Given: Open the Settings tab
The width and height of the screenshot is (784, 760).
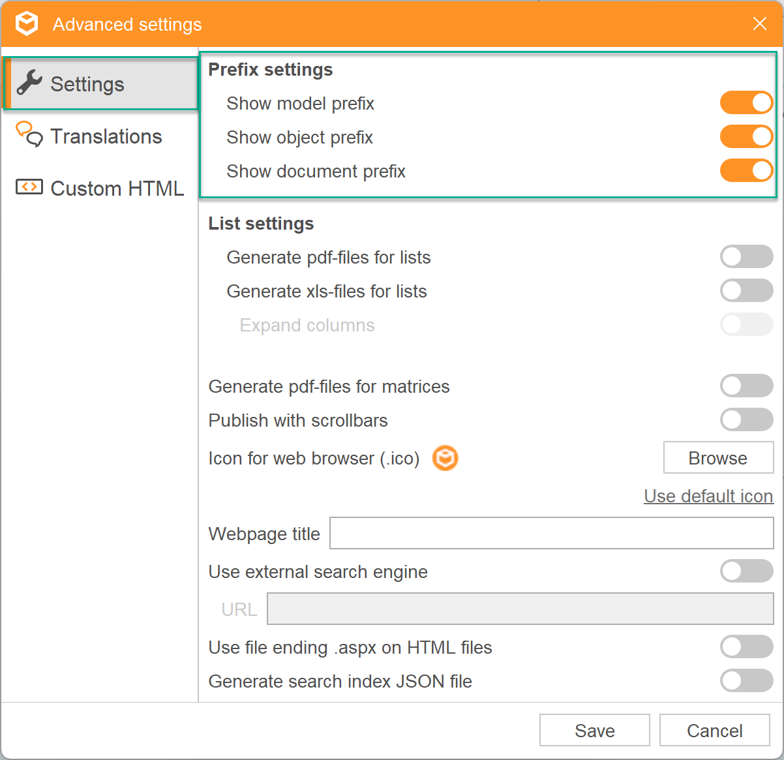Looking at the screenshot, I should point(100,84).
